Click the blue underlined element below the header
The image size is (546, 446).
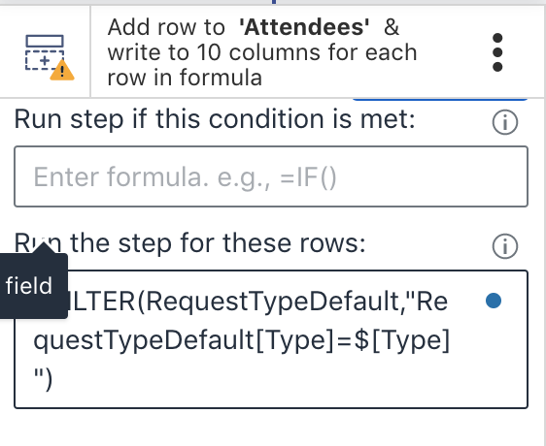[440, 100]
